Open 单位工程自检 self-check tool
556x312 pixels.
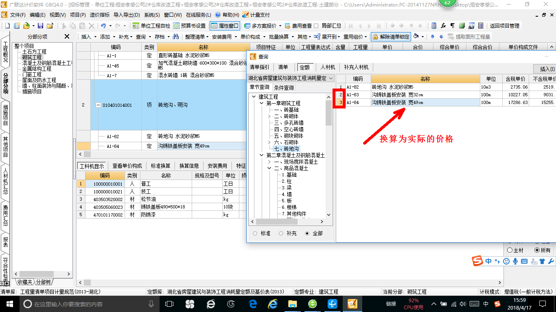pyautogui.click(x=151, y=26)
